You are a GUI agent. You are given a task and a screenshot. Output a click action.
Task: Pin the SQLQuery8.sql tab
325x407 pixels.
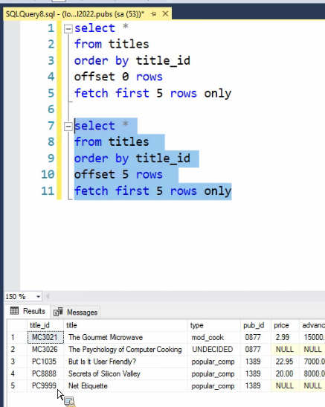pyautogui.click(x=153, y=13)
